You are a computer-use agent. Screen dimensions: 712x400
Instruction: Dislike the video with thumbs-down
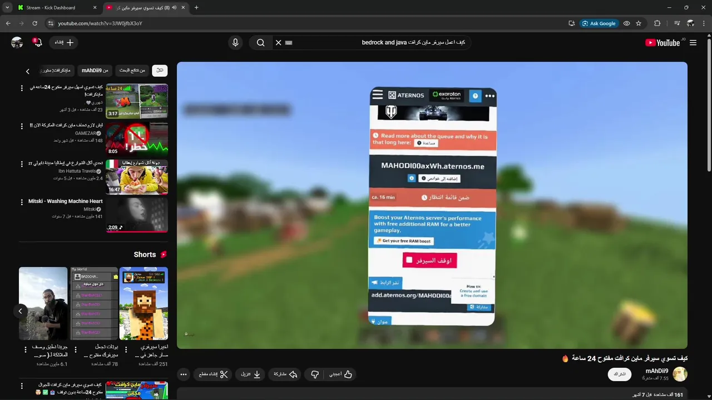(x=315, y=374)
